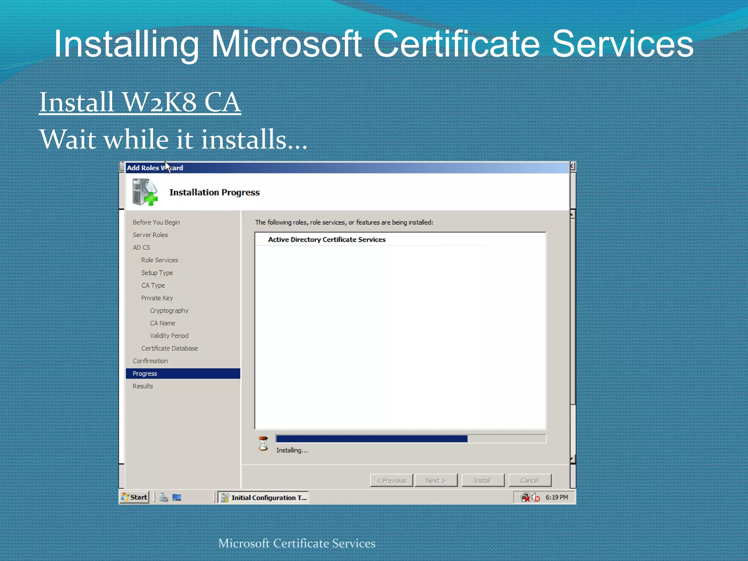Select the Confirmation step
This screenshot has height=561, width=748.
coord(150,361)
